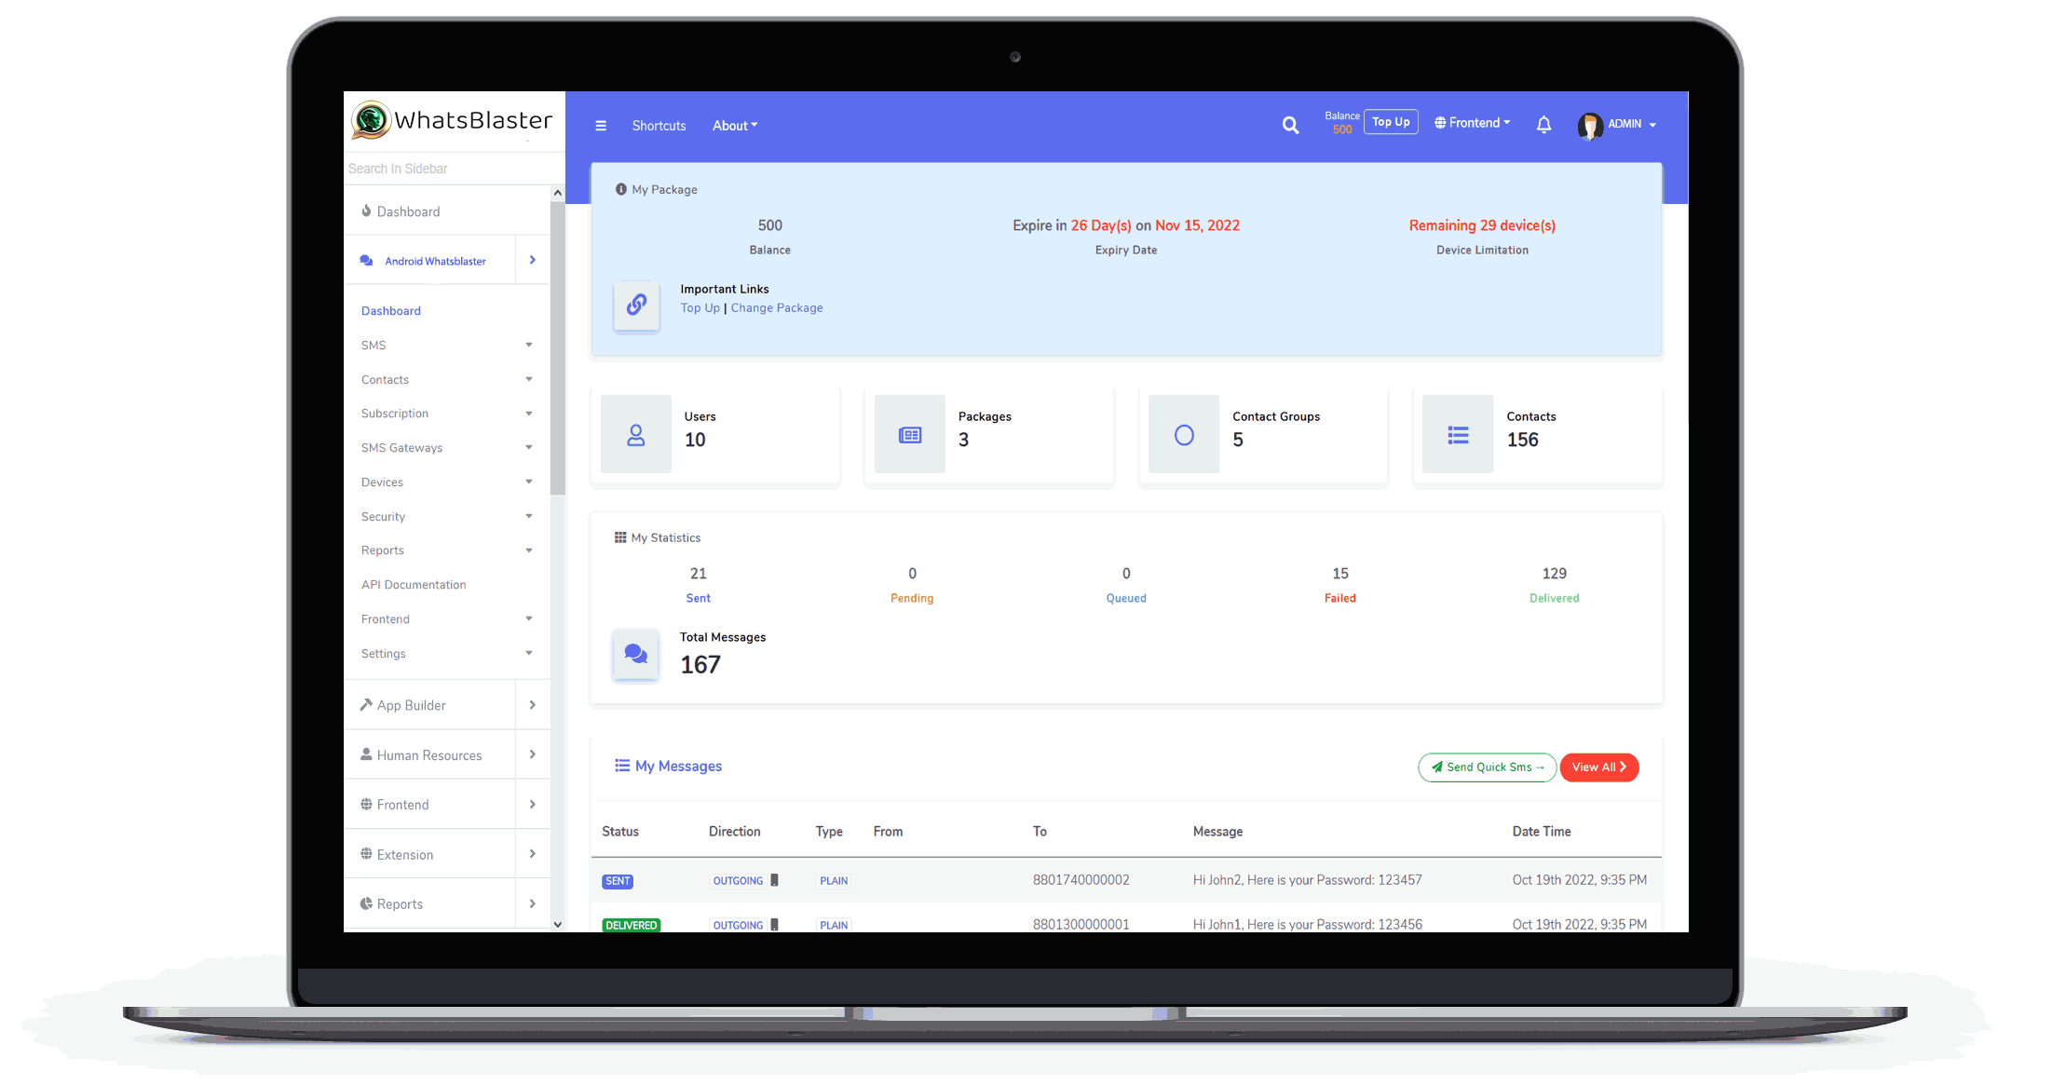Open the About dropdown menu
The height and width of the screenshot is (1086, 2053).
(735, 126)
